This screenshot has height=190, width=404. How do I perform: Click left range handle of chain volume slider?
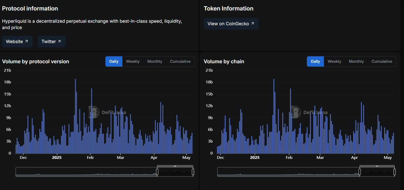(360, 172)
